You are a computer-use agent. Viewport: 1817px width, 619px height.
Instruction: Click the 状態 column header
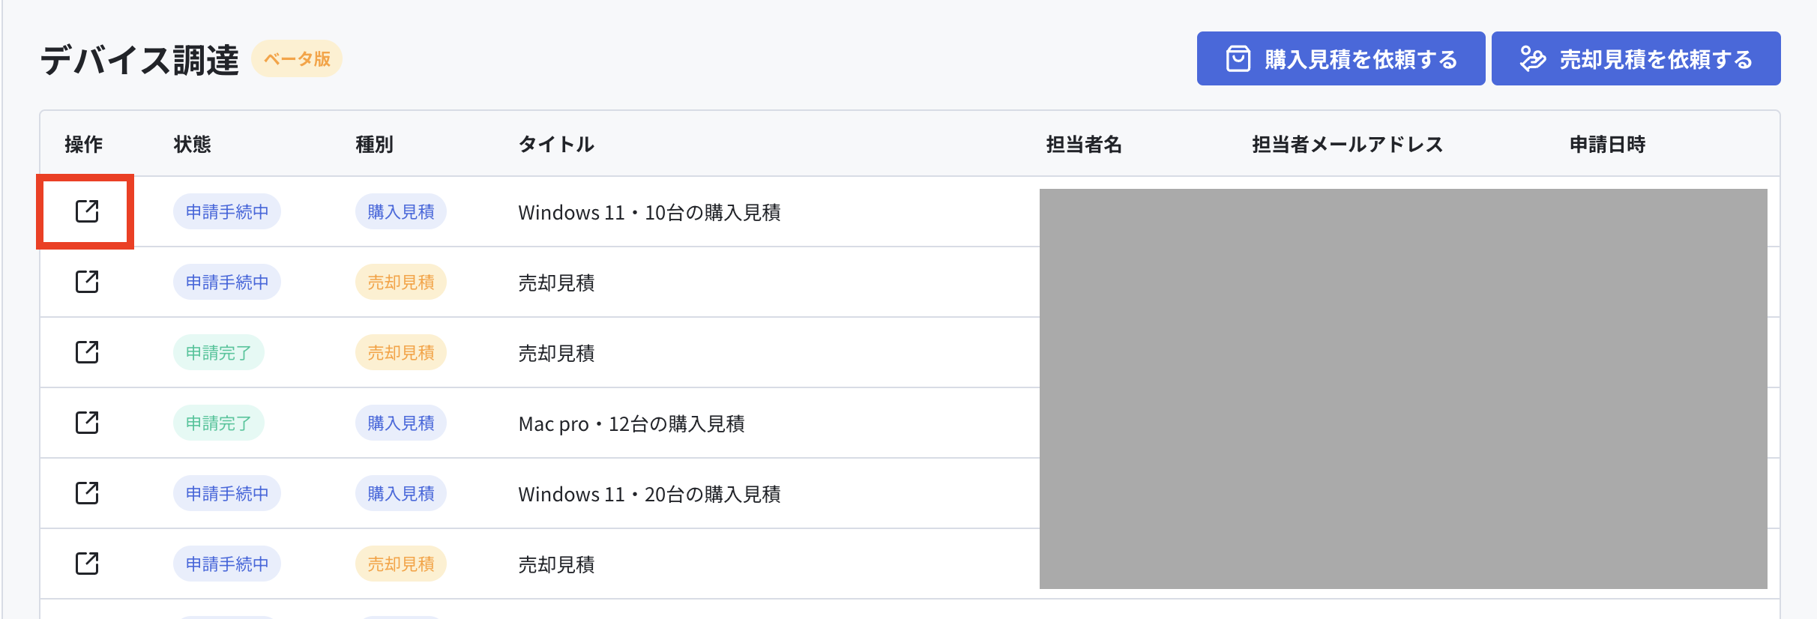(192, 144)
